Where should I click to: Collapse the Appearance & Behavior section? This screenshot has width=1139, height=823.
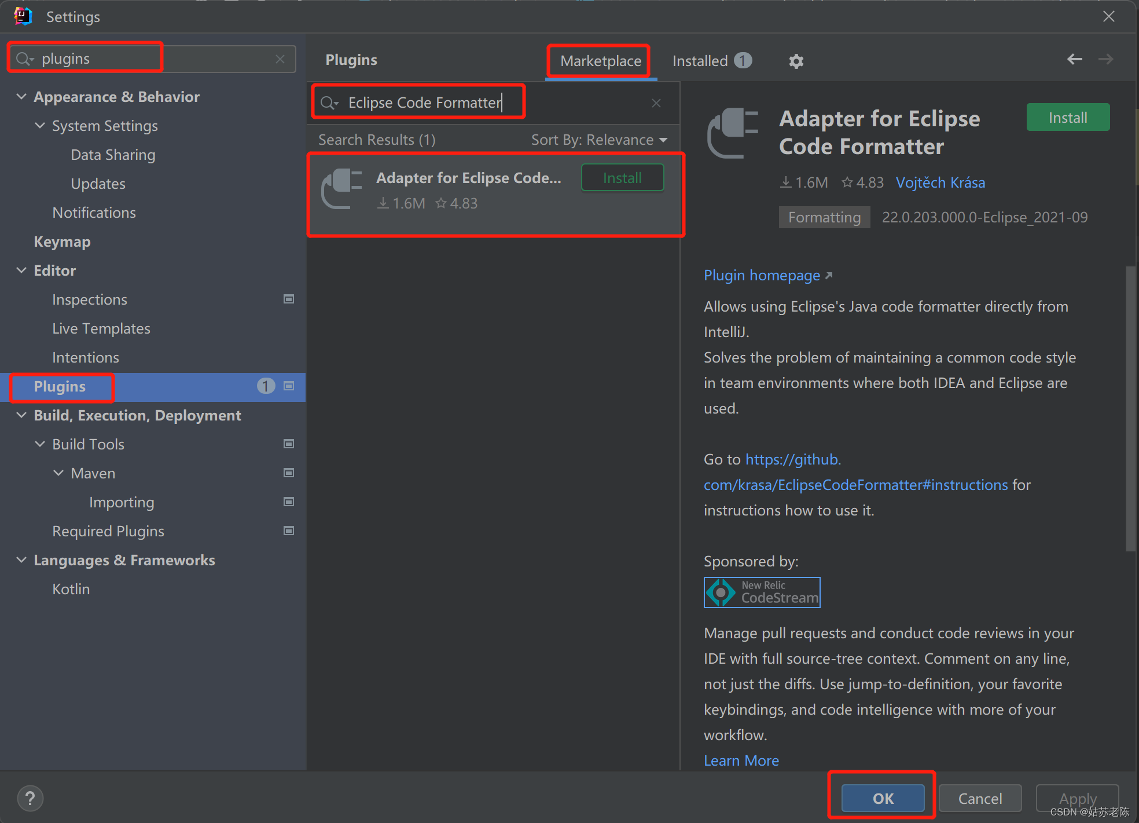[21, 96]
